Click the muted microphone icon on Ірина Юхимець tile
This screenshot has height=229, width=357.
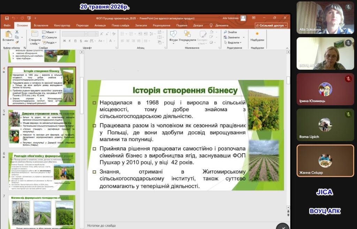[348, 79]
